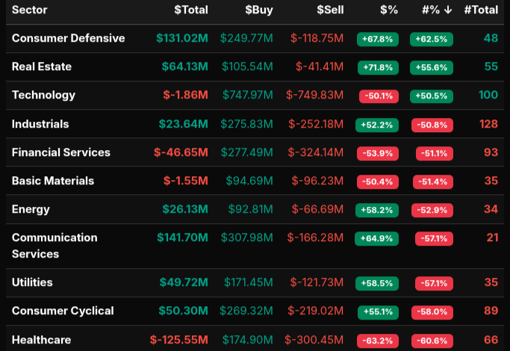Click the Healthcare sector name

pyautogui.click(x=41, y=340)
